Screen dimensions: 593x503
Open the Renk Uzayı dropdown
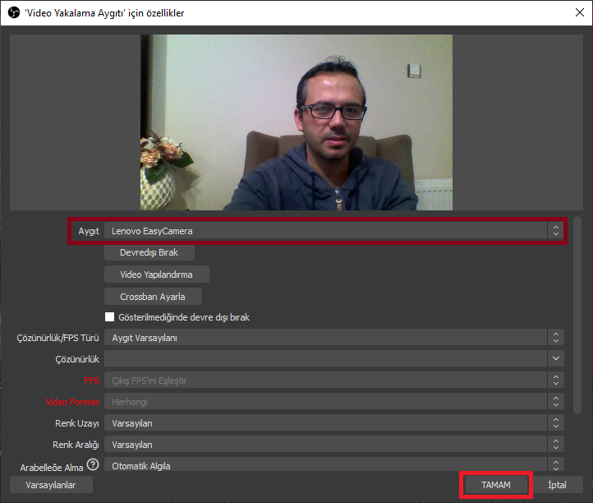pyautogui.click(x=334, y=422)
